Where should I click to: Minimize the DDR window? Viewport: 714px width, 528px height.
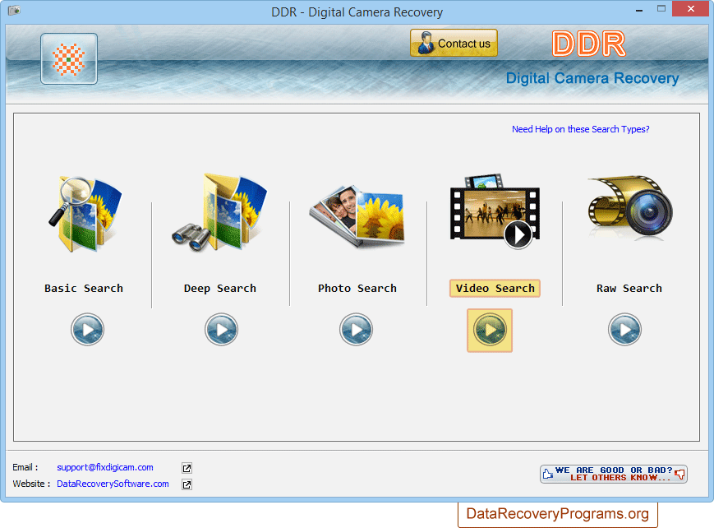coord(639,9)
